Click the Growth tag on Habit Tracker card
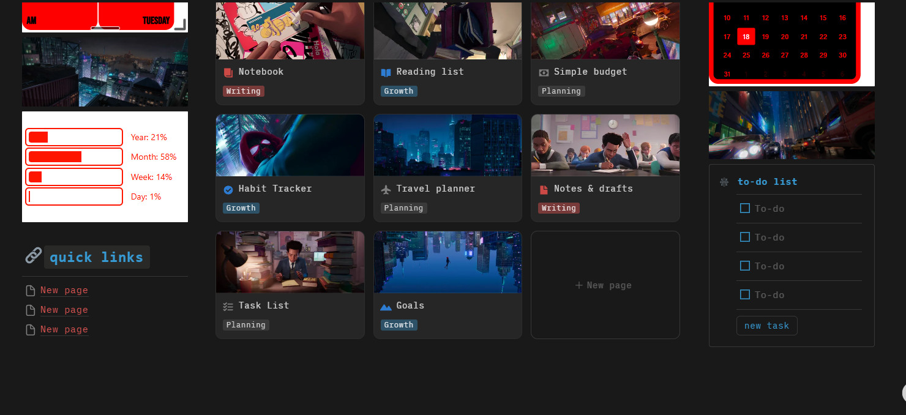The height and width of the screenshot is (415, 906). point(241,208)
